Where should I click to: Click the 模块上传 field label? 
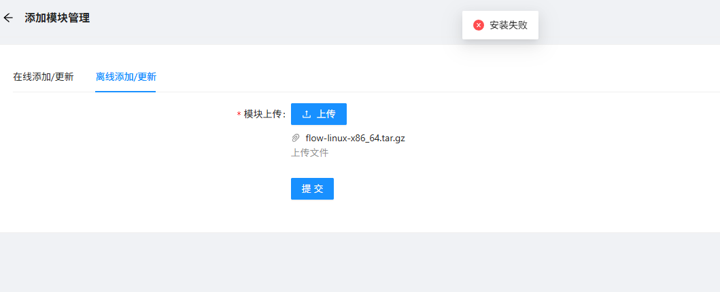coord(261,114)
